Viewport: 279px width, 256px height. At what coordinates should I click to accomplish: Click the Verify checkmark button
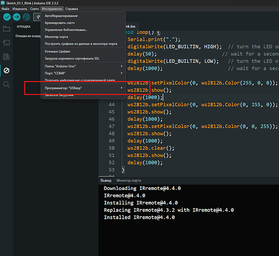tap(7, 17)
